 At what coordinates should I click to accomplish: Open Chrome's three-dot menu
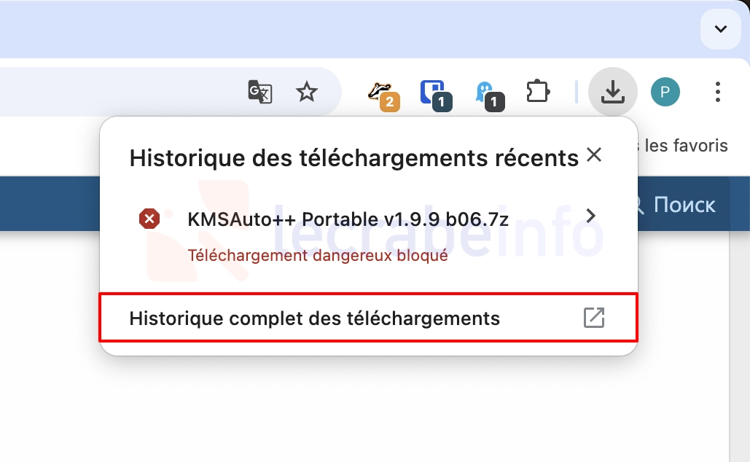tap(718, 92)
